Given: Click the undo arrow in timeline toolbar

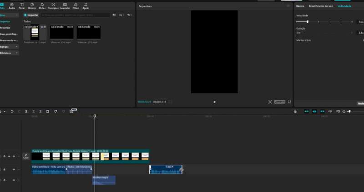Looking at the screenshot, I should tap(12, 111).
